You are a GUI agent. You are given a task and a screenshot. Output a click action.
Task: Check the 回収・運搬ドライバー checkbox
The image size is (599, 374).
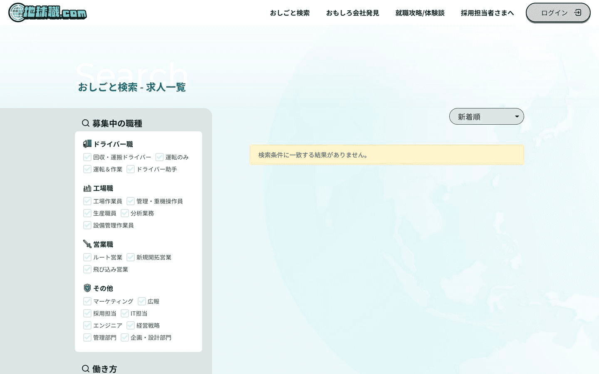point(87,157)
